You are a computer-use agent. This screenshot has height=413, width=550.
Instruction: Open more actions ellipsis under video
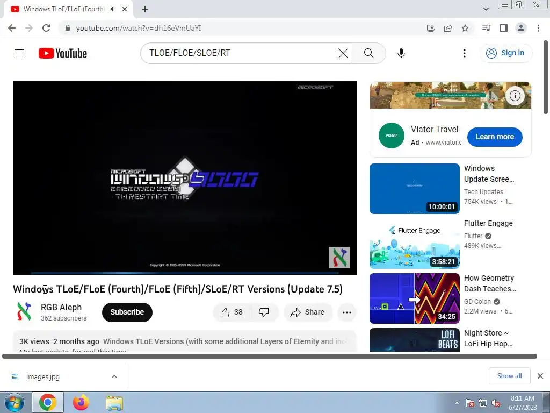click(x=347, y=312)
